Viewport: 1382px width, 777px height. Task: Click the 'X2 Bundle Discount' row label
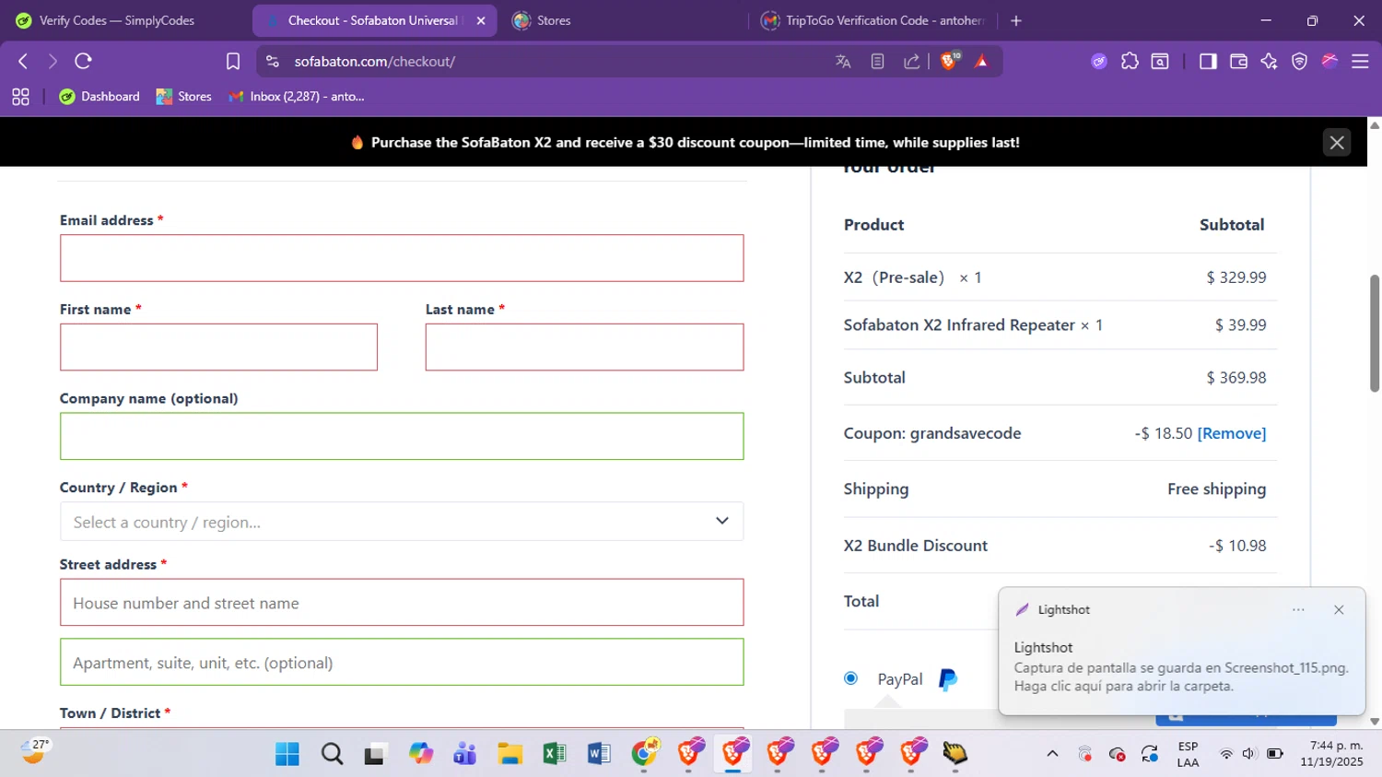(916, 546)
